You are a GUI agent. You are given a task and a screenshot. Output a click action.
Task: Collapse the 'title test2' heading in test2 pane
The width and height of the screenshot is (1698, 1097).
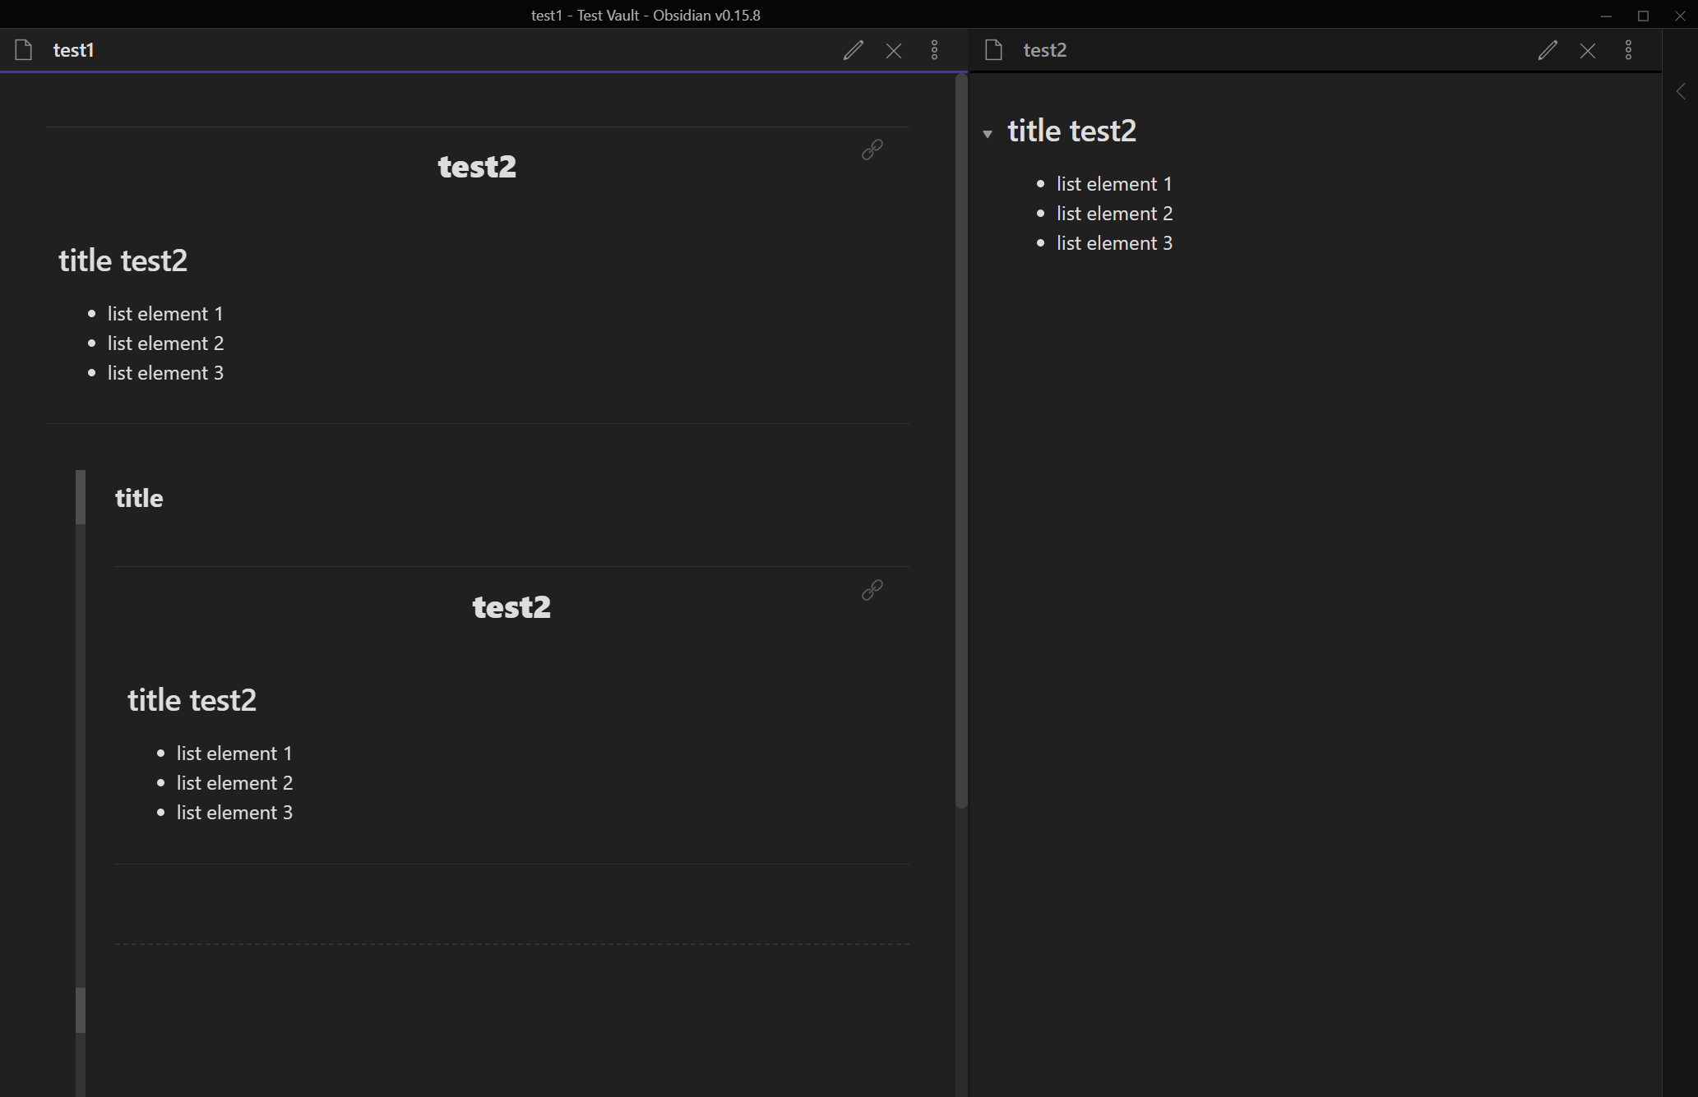coord(988,133)
